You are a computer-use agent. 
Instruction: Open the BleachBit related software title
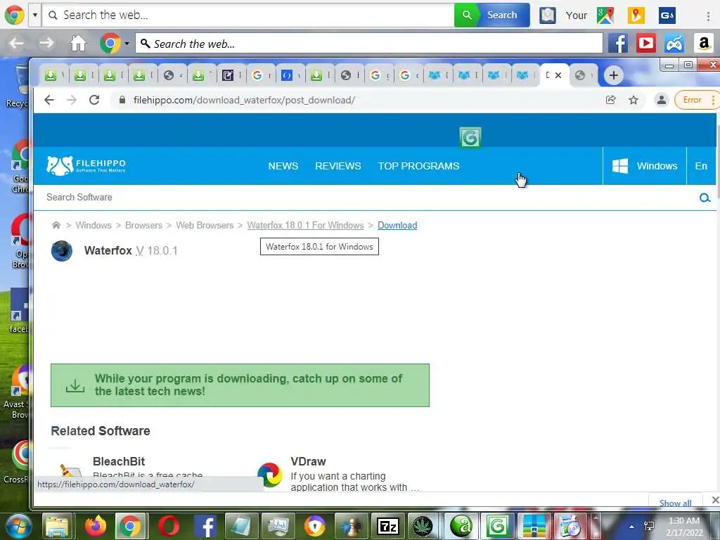119,461
